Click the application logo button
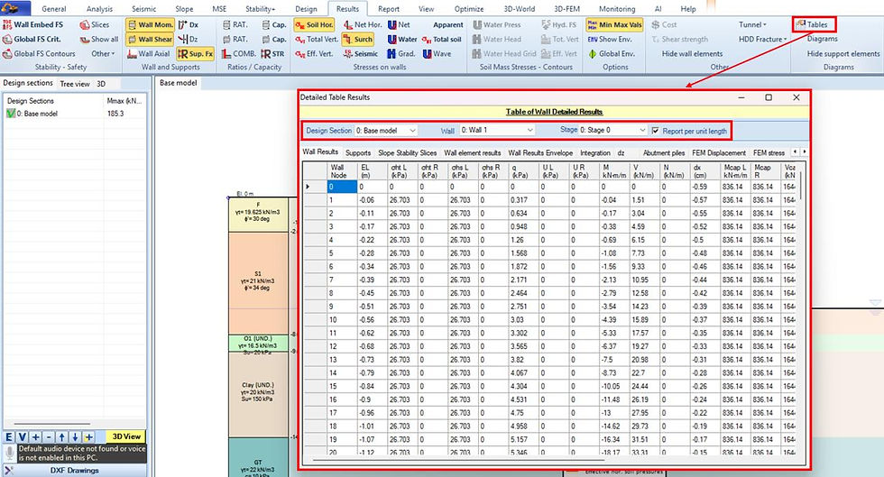The height and width of the screenshot is (477, 884). coord(15,8)
